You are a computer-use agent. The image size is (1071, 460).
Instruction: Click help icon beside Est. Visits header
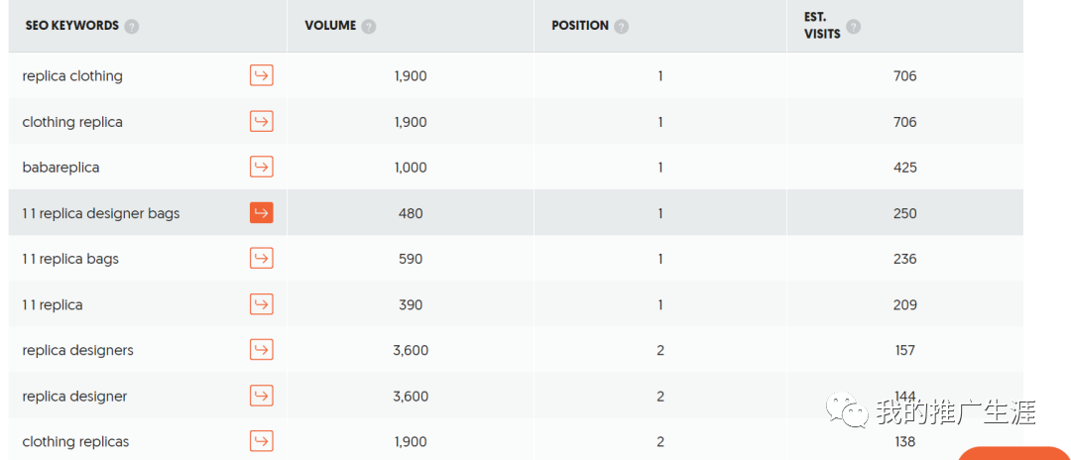pos(853,27)
